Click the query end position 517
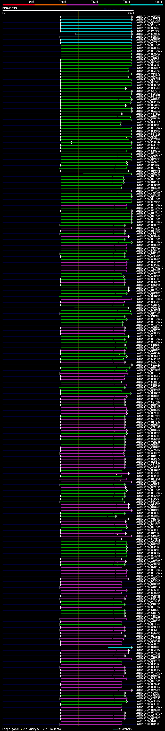The width and height of the screenshot is (165, 731). click(130, 13)
